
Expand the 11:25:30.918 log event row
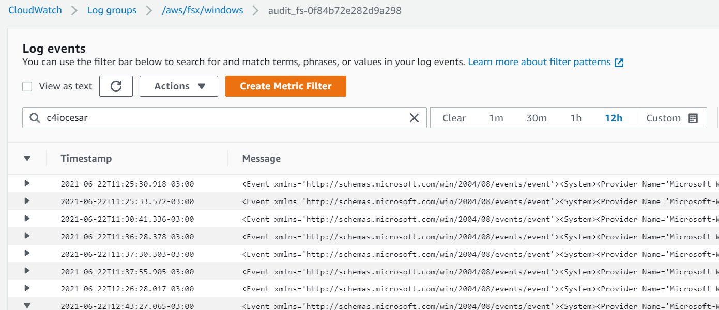pyautogui.click(x=27, y=183)
